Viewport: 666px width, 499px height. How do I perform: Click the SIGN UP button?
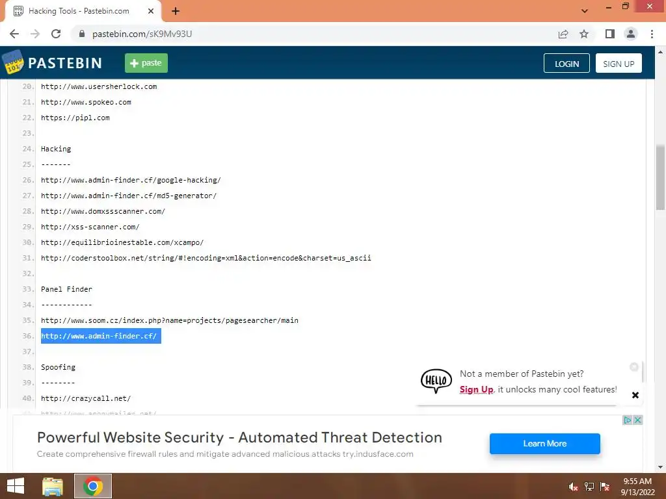[619, 63]
